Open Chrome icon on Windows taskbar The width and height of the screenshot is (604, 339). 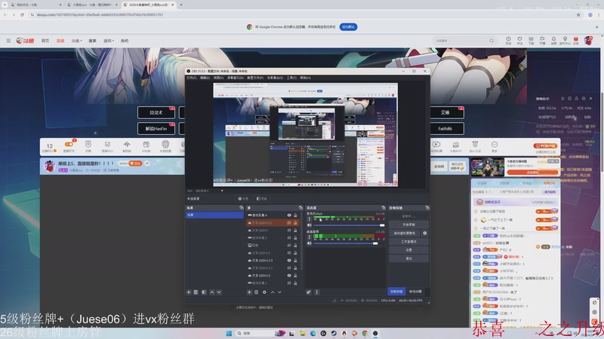point(365,333)
